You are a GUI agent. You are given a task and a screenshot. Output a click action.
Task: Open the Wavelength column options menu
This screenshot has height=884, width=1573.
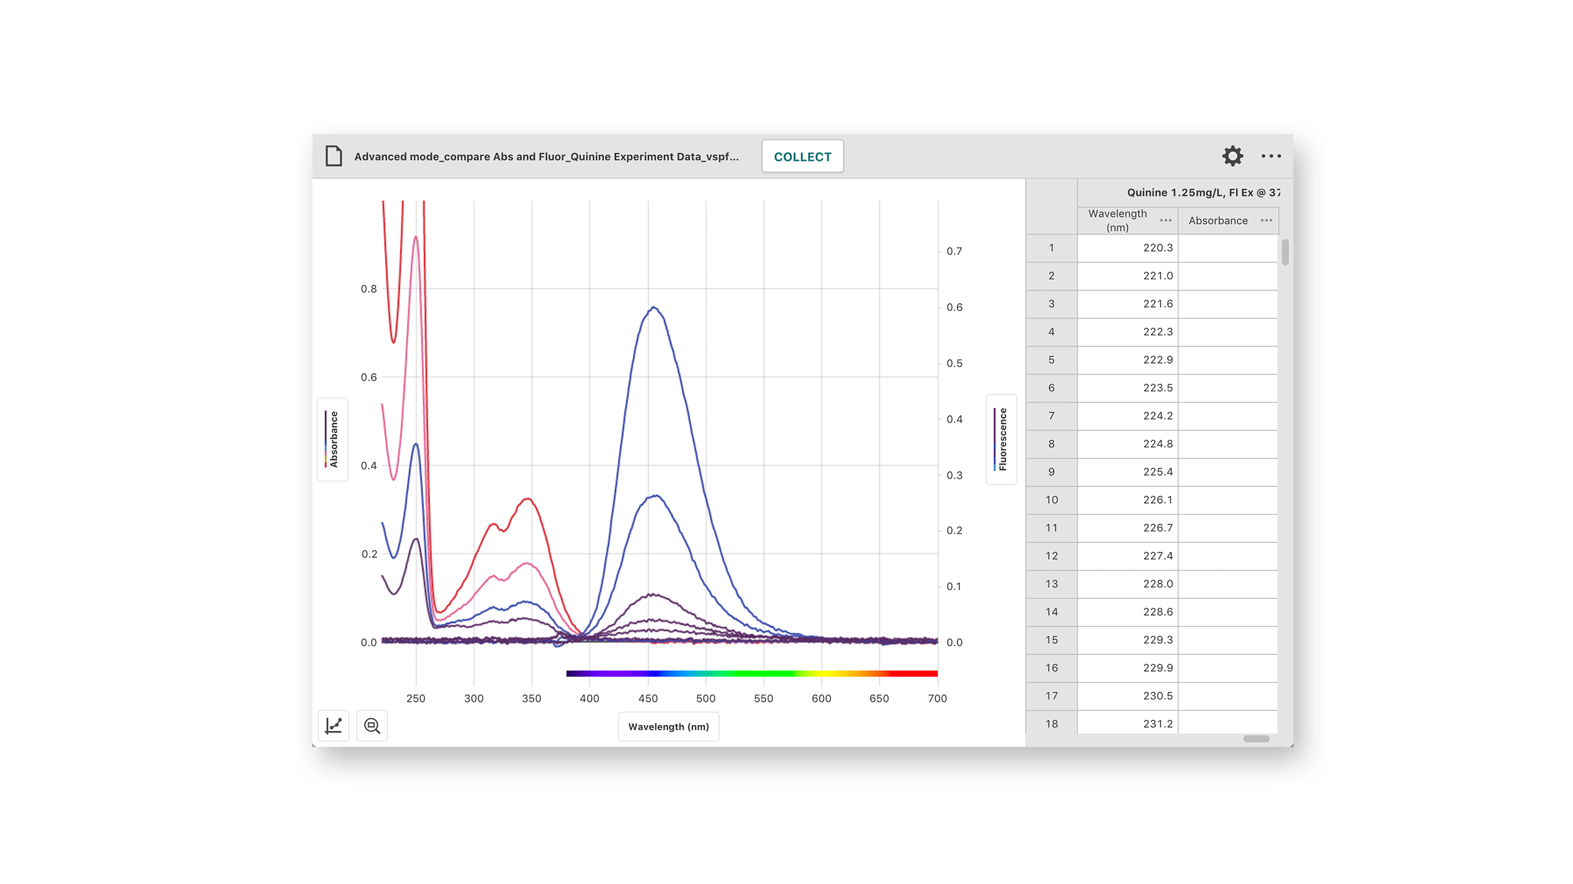coord(1165,220)
